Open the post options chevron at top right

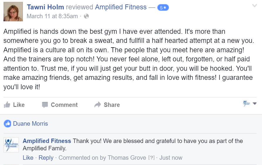254,6
